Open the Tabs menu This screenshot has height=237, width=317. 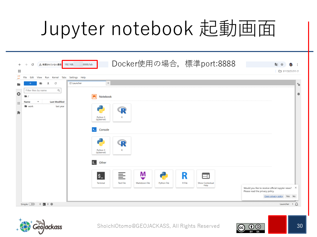(x=64, y=77)
